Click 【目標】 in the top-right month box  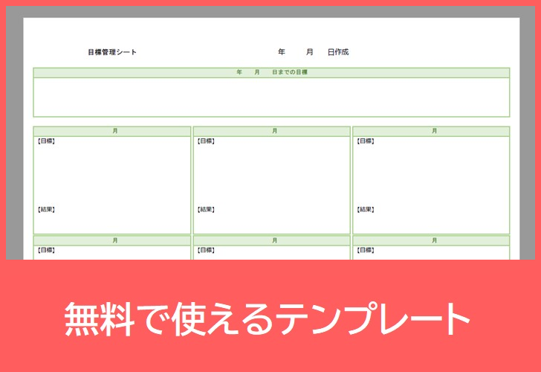[x=365, y=141]
